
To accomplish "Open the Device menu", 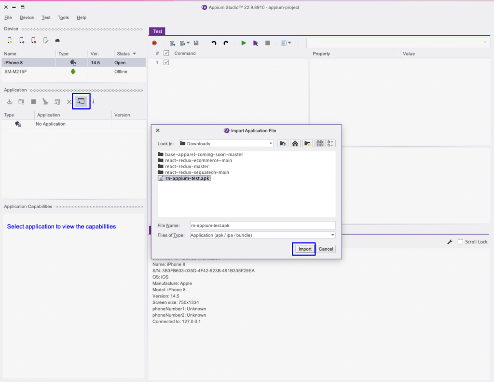I will pos(27,18).
